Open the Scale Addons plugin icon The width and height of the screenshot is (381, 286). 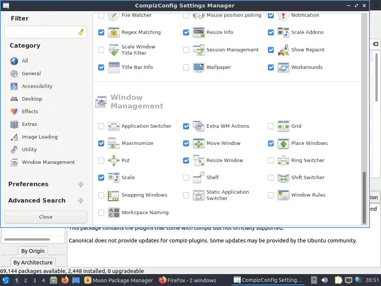(283, 32)
